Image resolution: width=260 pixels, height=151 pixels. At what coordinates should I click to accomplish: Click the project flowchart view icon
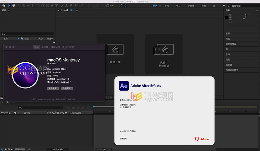[54, 42]
